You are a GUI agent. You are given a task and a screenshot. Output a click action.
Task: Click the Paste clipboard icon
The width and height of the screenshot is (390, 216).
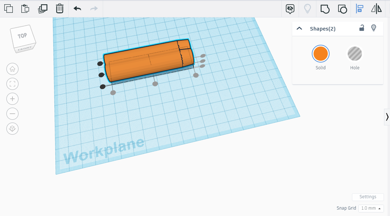click(x=25, y=9)
